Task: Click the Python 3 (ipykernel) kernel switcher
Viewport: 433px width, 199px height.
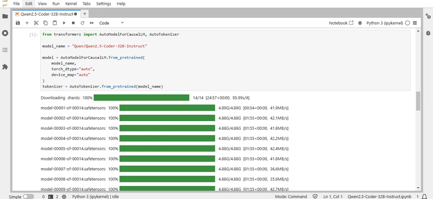Action: click(x=384, y=23)
